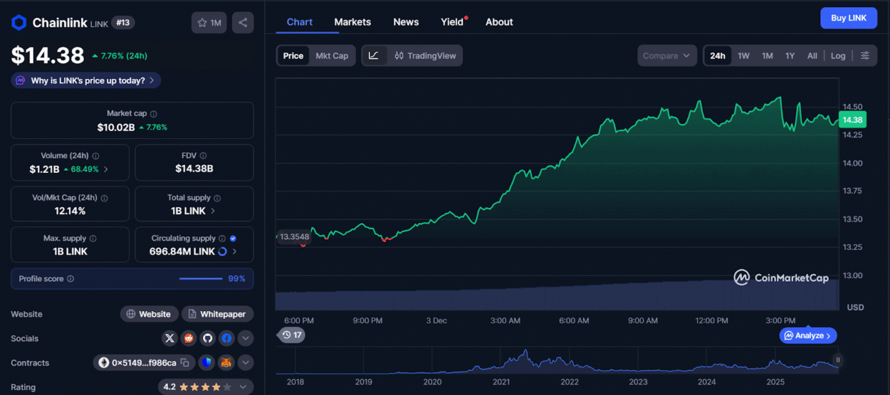890x395 pixels.
Task: Open the Reddit social icon
Action: (x=189, y=338)
